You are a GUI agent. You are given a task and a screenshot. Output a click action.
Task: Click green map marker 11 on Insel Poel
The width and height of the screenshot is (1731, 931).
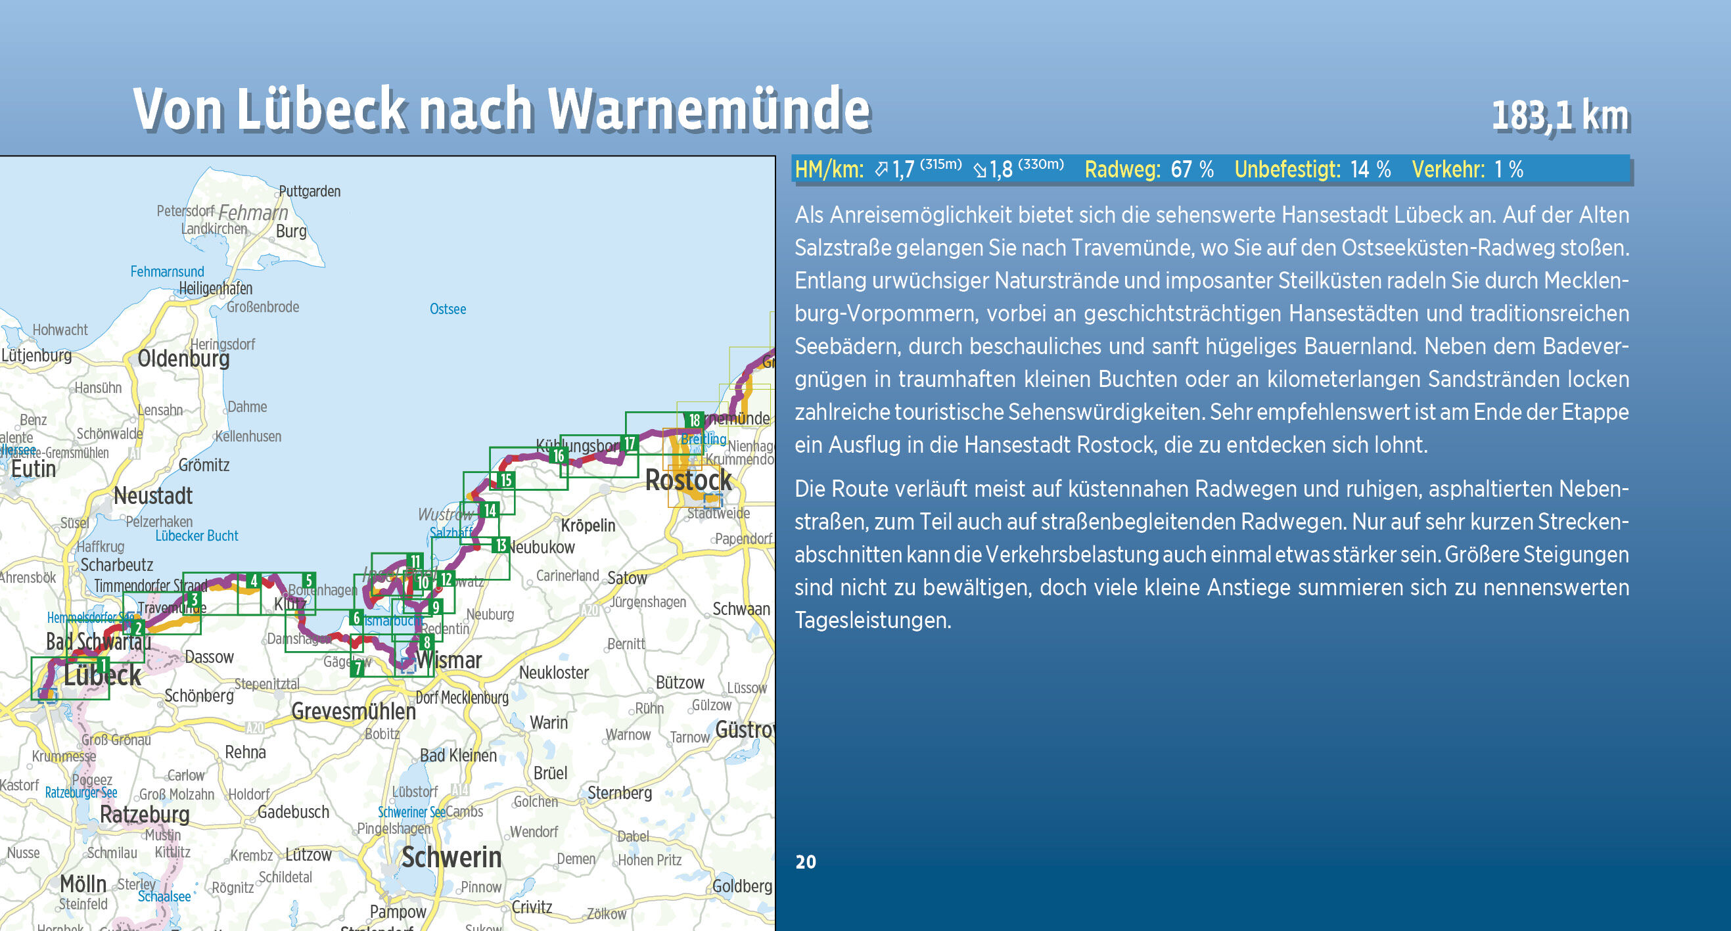coord(415,562)
